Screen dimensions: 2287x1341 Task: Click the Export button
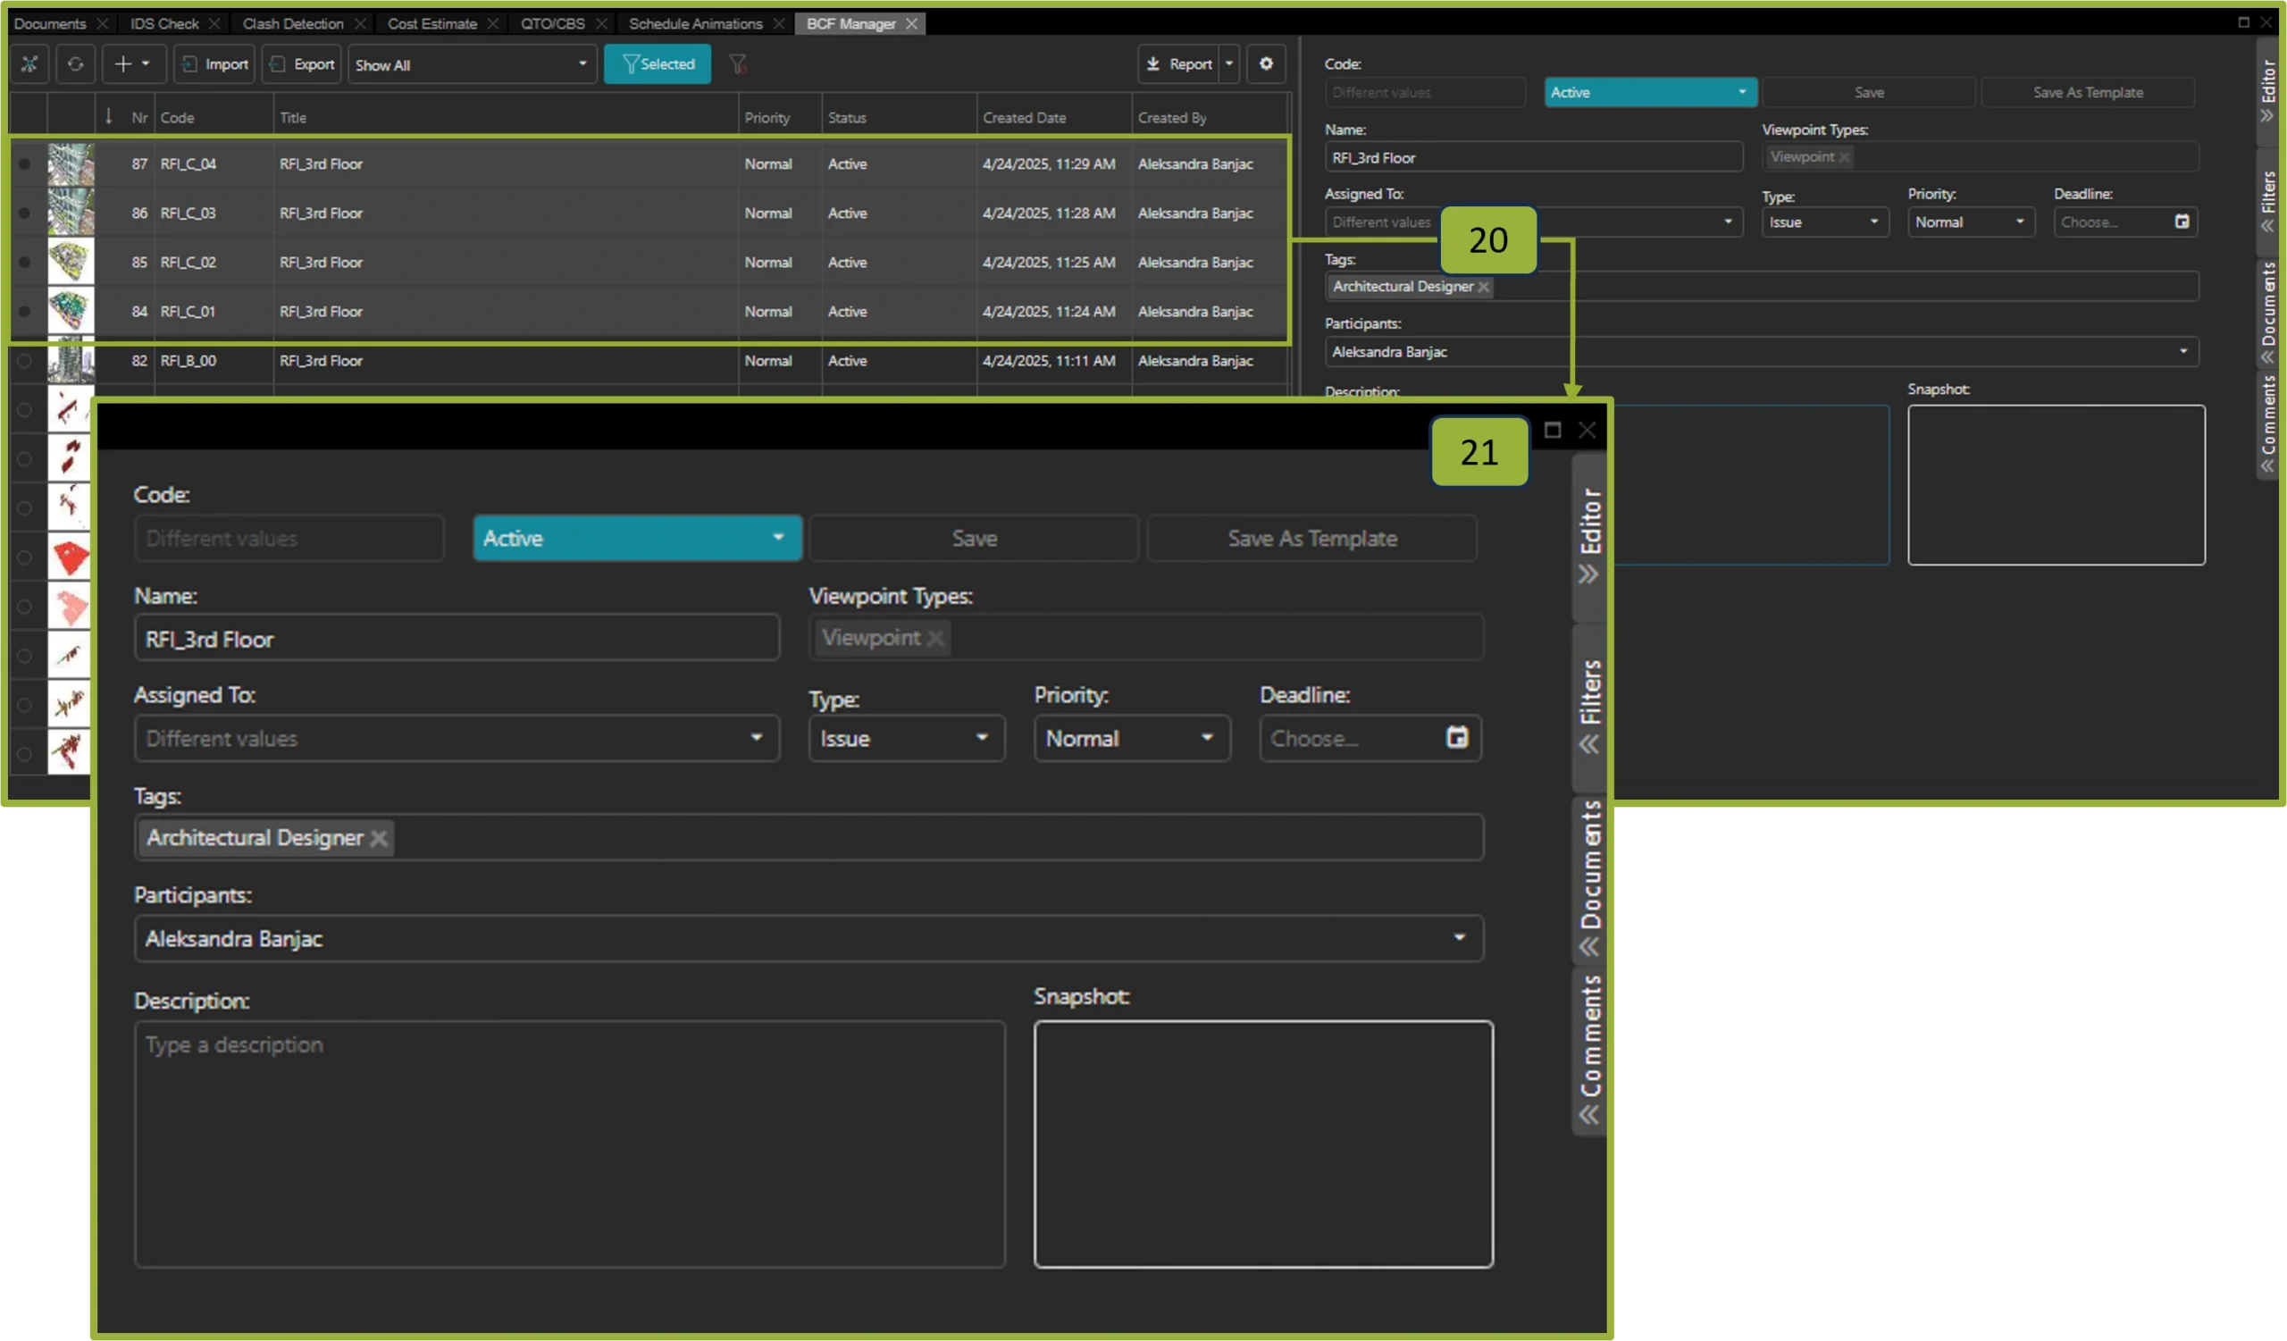[x=302, y=64]
